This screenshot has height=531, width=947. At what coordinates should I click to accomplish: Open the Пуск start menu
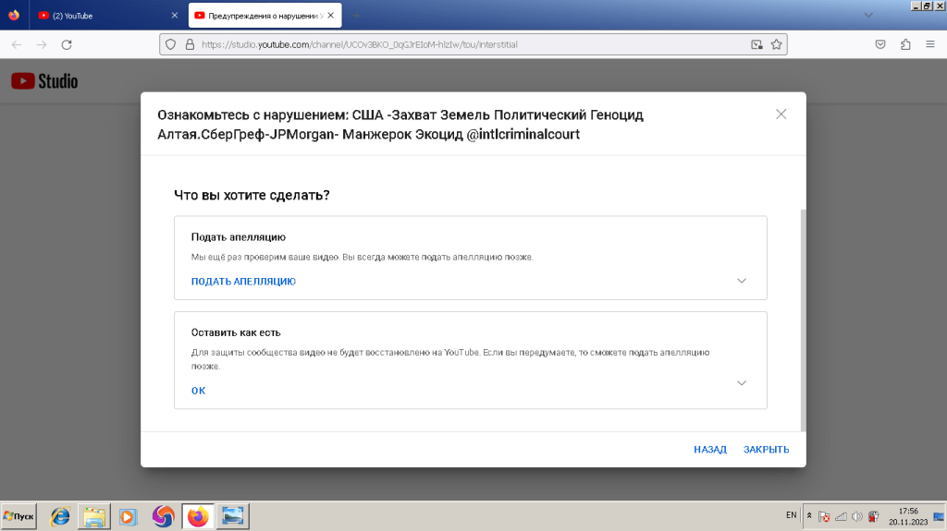click(19, 516)
